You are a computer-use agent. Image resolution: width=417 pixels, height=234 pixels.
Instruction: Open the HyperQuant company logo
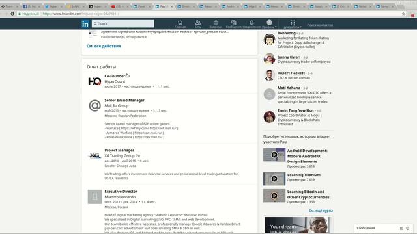[x=94, y=81]
